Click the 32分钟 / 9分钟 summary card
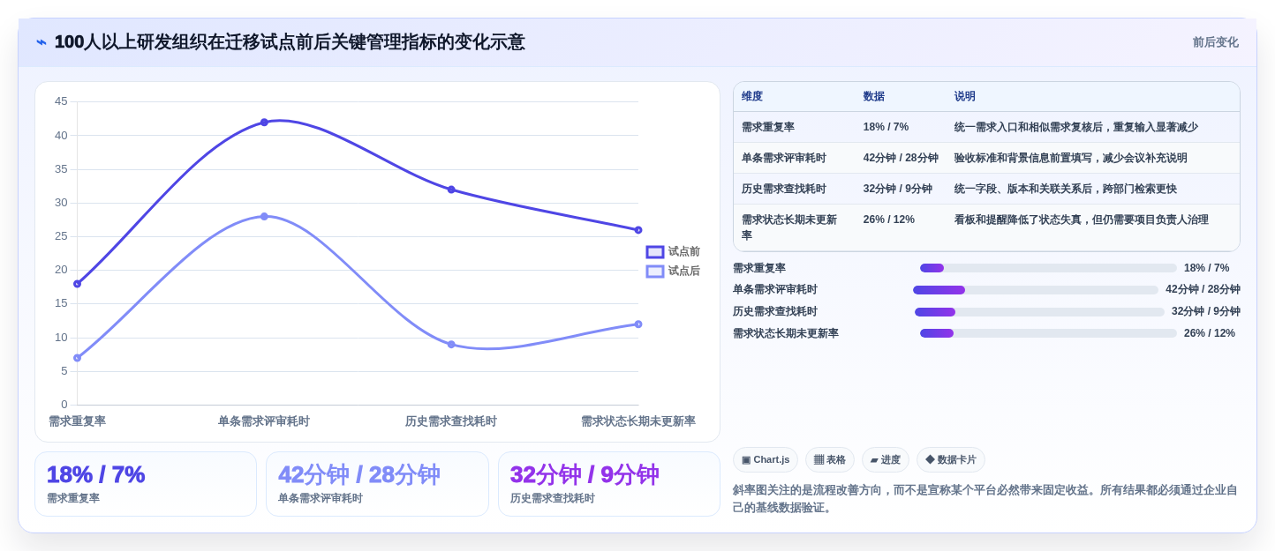The height and width of the screenshot is (551, 1275). coord(609,484)
